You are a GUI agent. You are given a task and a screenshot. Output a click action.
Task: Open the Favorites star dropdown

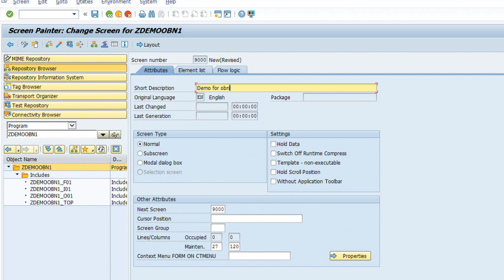[93, 149]
